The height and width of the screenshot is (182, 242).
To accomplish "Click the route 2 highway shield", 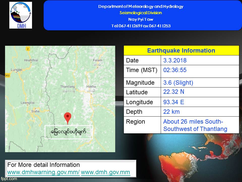I will coord(28,49).
